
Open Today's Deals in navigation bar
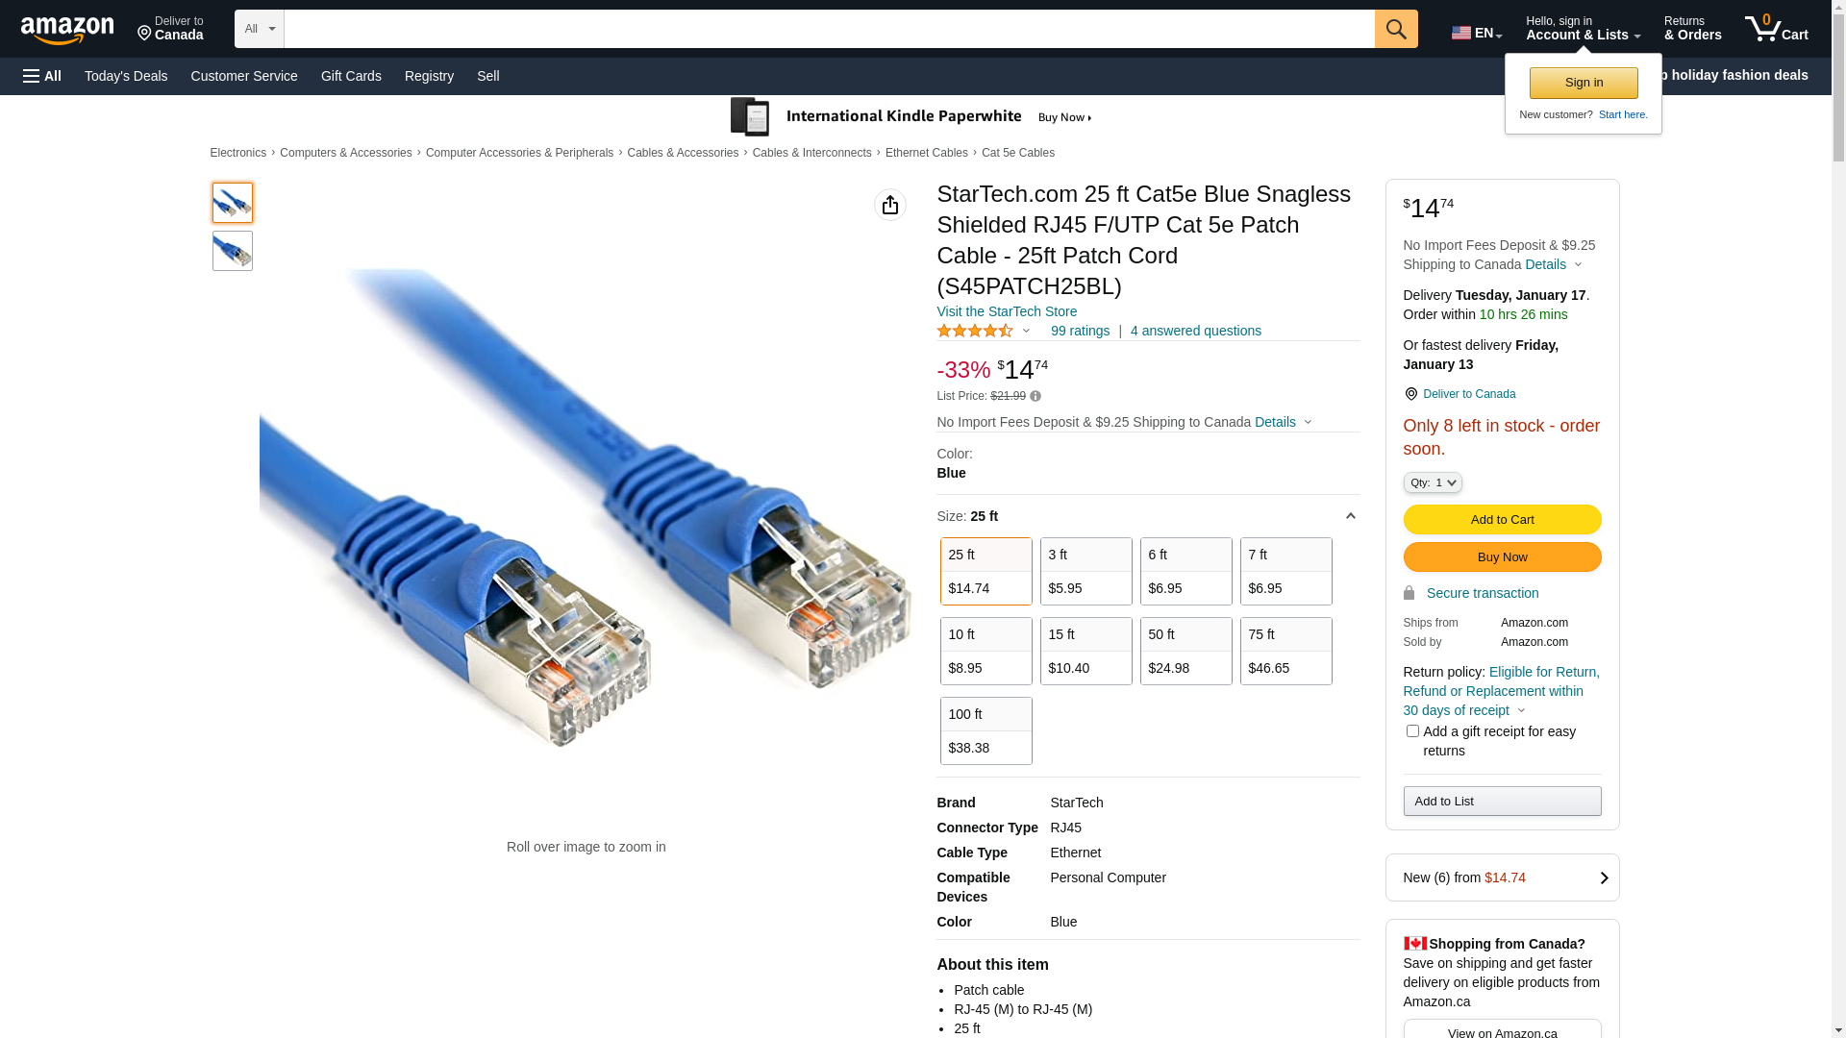126,76
